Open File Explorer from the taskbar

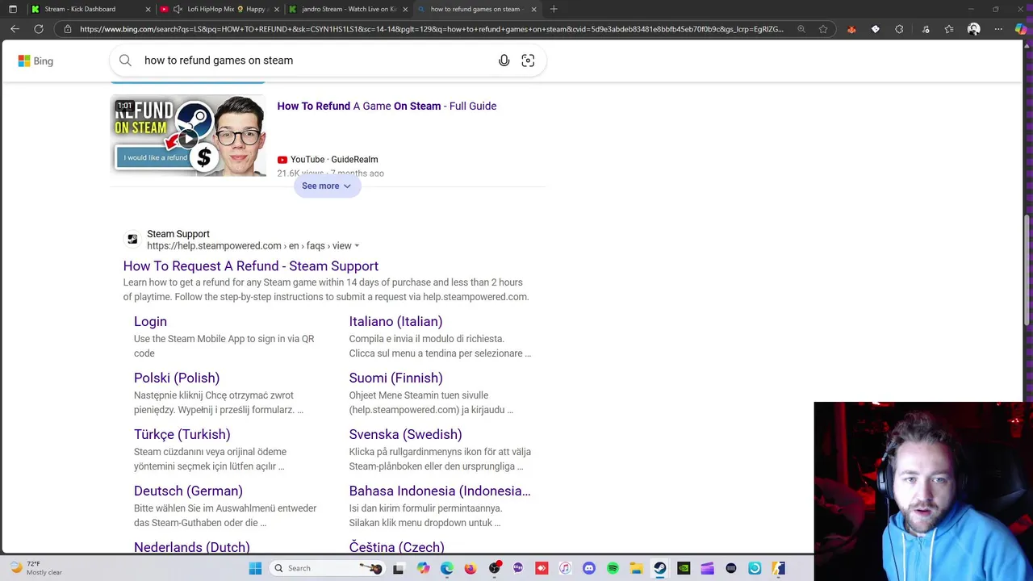[636, 568]
